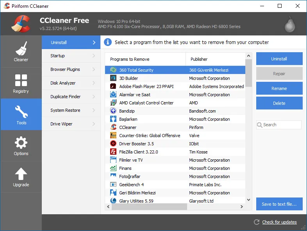Click the greyed Repair button
This screenshot has height=231, width=307.
279,74
